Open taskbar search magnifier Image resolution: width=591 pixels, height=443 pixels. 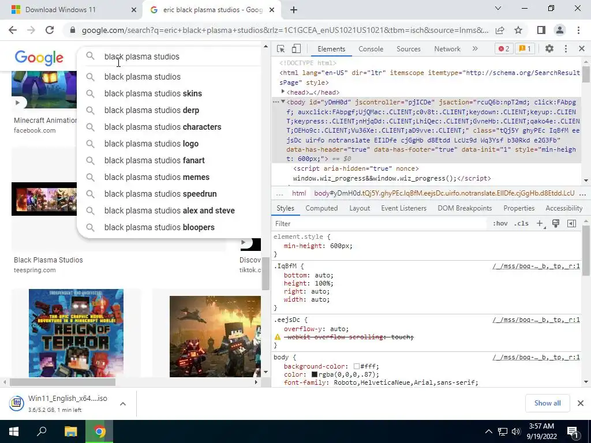pyautogui.click(x=42, y=431)
